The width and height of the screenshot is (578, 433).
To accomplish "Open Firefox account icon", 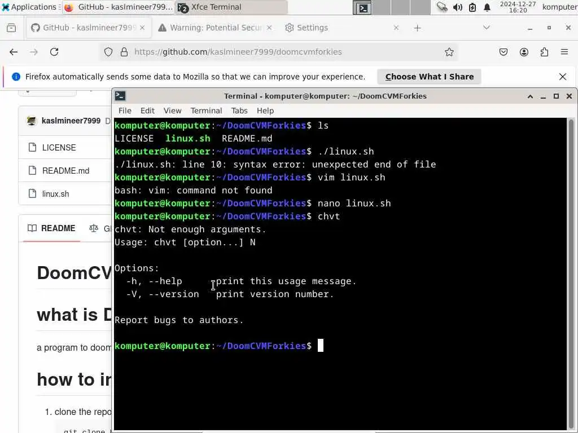I will [x=524, y=52].
